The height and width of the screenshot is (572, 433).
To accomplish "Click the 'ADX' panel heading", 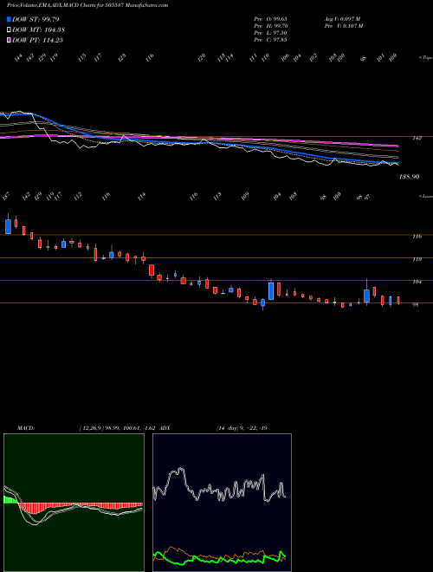I will tap(165, 428).
